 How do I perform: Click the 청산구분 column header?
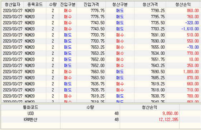(120, 5)
